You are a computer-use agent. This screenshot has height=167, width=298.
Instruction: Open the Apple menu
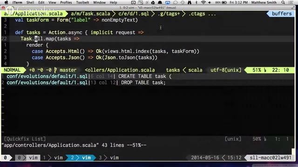point(6,2)
